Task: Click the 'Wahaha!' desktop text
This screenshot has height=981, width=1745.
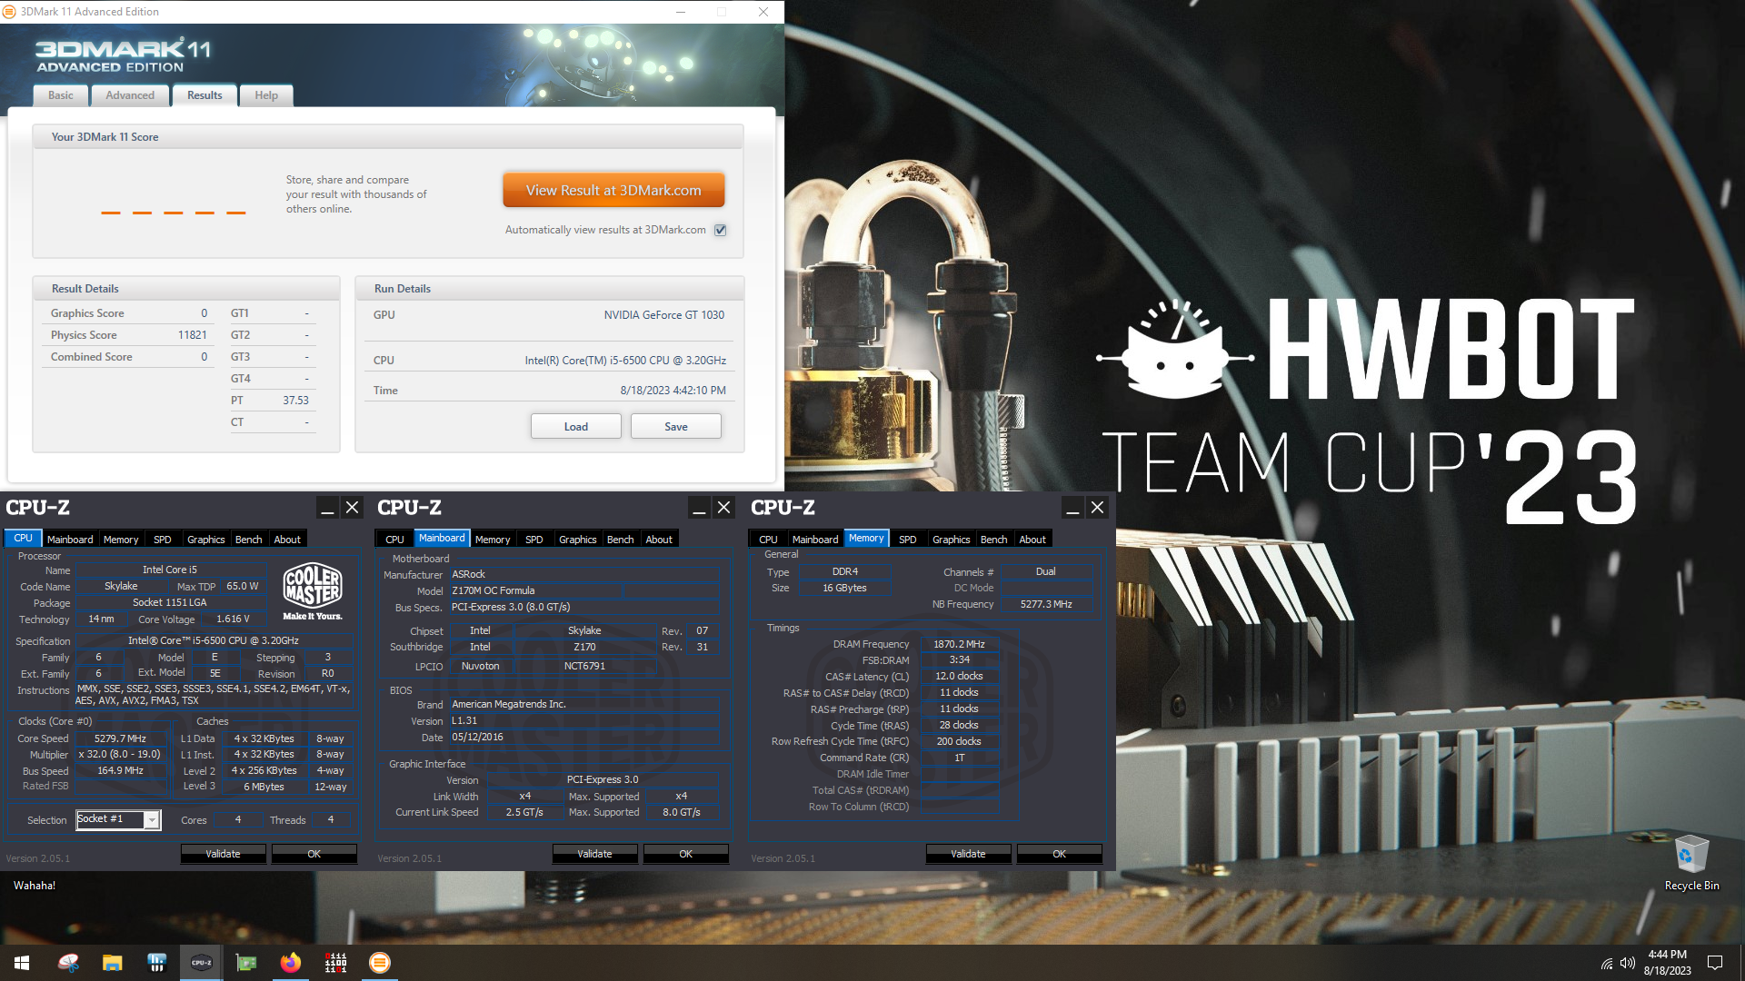Action: point(35,886)
